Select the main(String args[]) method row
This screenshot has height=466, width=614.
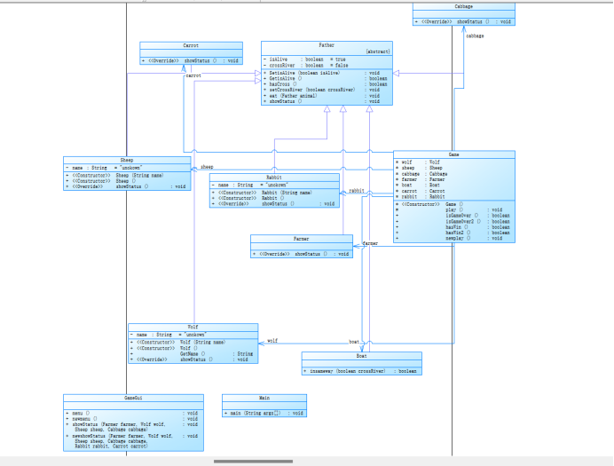(264, 413)
